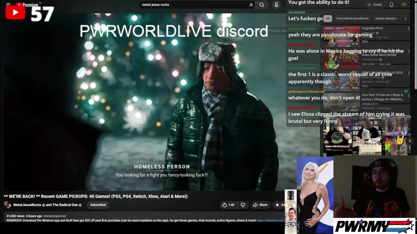417x234 pixels.
Task: Toggle the Subscribed button
Action: 98,205
